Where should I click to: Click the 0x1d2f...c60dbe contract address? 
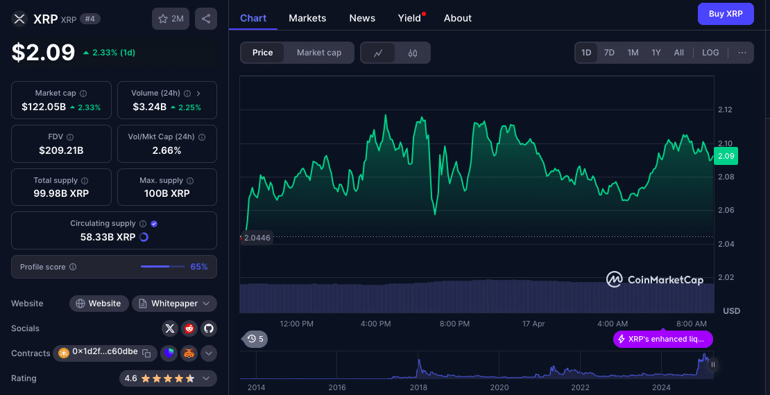[105, 352]
